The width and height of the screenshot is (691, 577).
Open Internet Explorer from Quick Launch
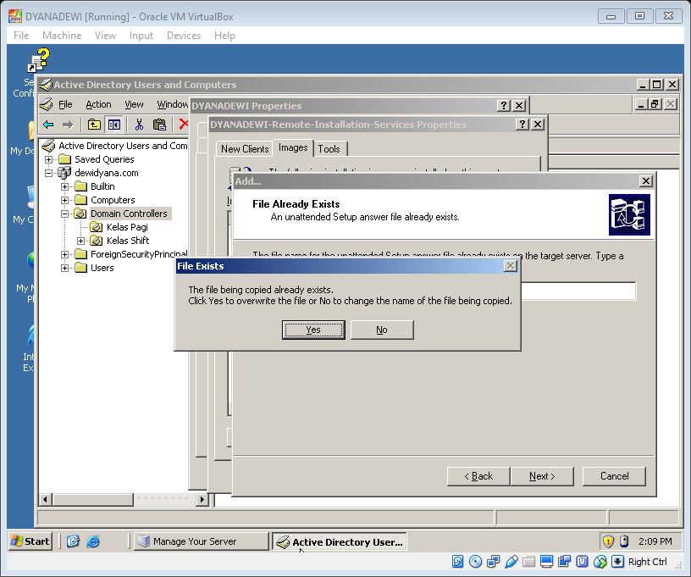click(93, 541)
